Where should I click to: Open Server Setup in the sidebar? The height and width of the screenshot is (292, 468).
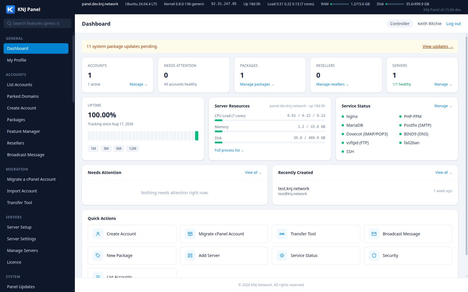coord(36,227)
